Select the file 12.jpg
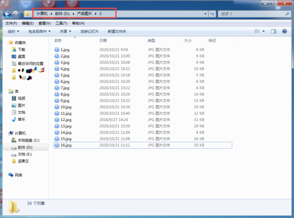The image size is (294, 218). (x=66, y=120)
